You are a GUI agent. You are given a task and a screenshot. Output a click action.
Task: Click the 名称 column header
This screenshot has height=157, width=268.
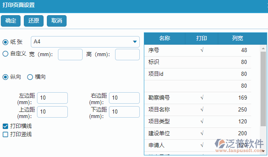(164, 38)
